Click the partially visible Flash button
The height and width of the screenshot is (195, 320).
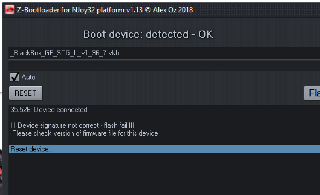[x=313, y=93]
